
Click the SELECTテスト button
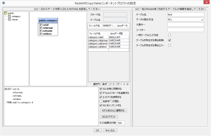[109, 116]
